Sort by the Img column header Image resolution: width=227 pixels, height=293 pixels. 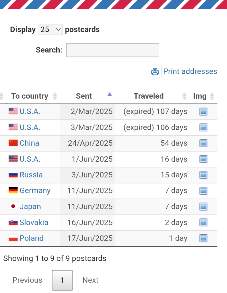click(x=200, y=96)
